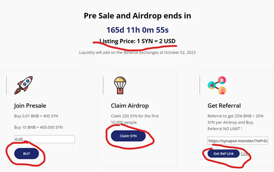
Task: Click the referral URL text field
Action: tap(237, 141)
